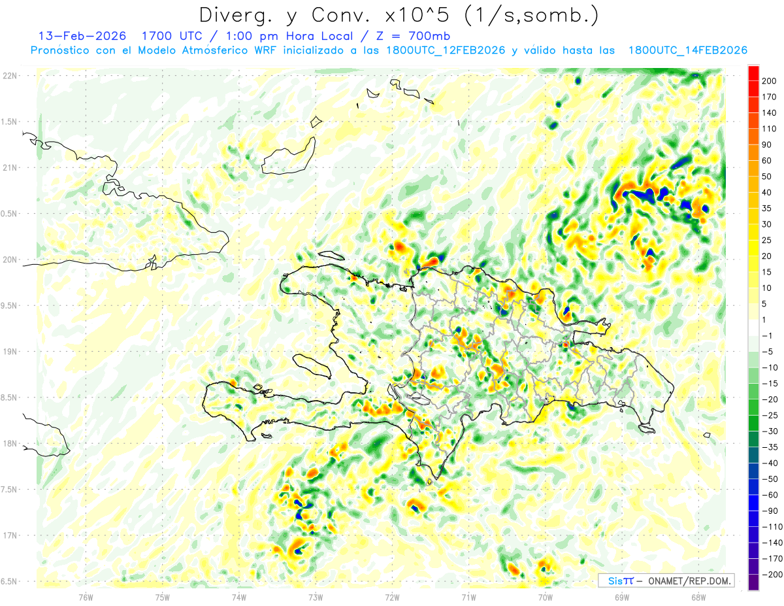The height and width of the screenshot is (606, 784).
Task: Click the '71W' longitude label
Action: (x=468, y=598)
